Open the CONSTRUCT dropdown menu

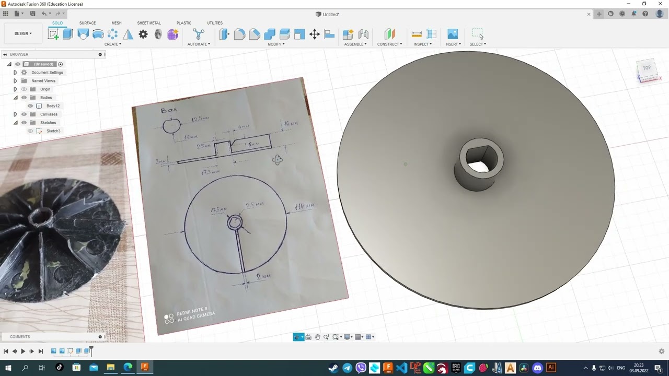coord(390,44)
